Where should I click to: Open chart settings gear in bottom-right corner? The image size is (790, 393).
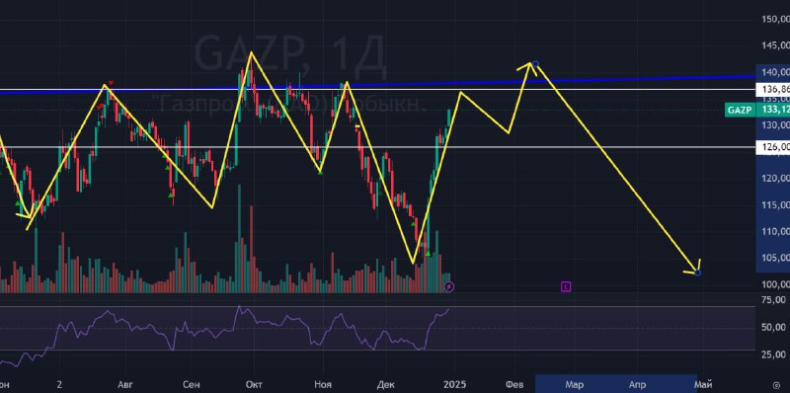pyautogui.click(x=776, y=385)
